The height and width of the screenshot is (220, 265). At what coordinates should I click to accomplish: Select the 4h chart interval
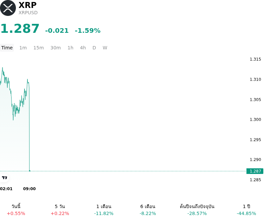point(83,48)
